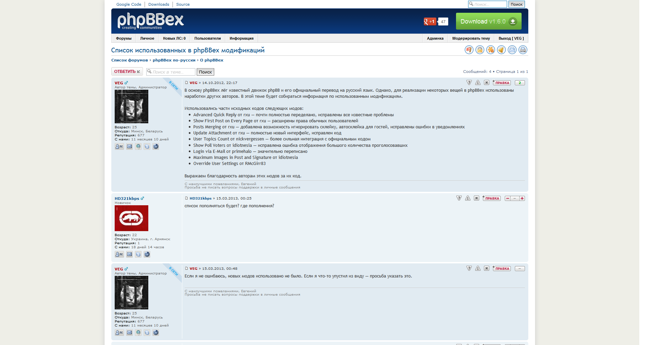Delete HD321kbps post with the X icon

click(x=477, y=198)
